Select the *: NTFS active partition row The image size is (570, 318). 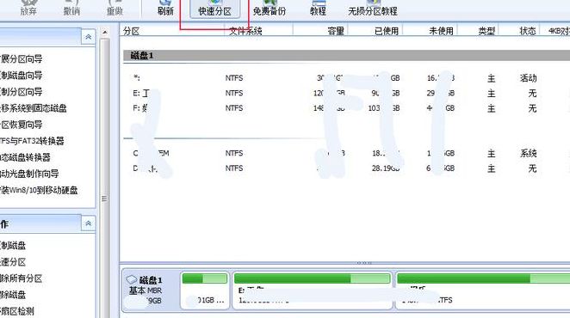346,78
